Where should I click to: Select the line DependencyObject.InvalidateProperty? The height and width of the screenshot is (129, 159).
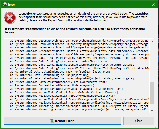click(79, 54)
